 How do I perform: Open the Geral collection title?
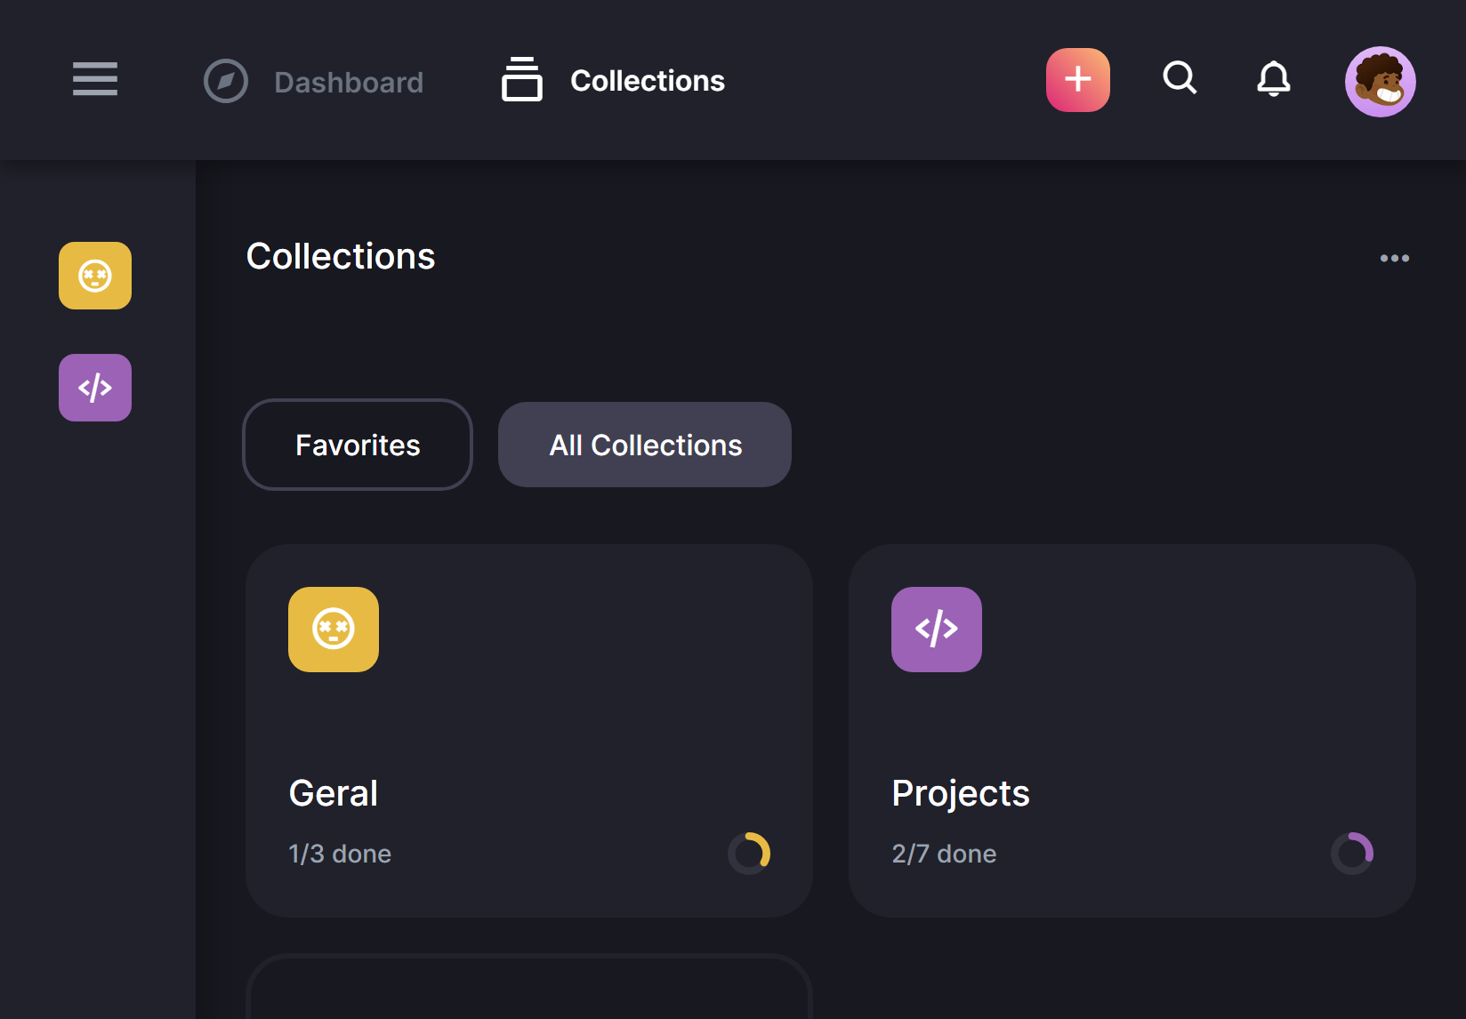334,793
